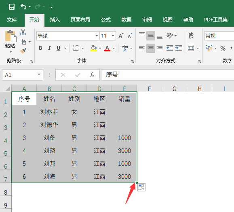The width and height of the screenshot is (234, 212).
Task: Select the Format Painter brush
Action: (23, 51)
